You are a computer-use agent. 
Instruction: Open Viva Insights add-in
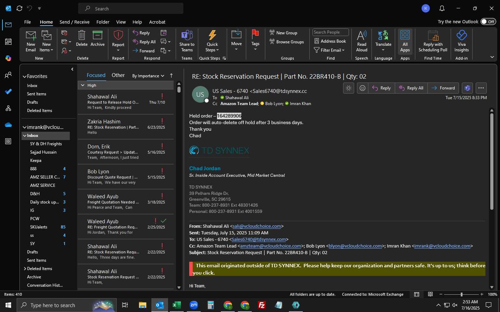point(461,41)
